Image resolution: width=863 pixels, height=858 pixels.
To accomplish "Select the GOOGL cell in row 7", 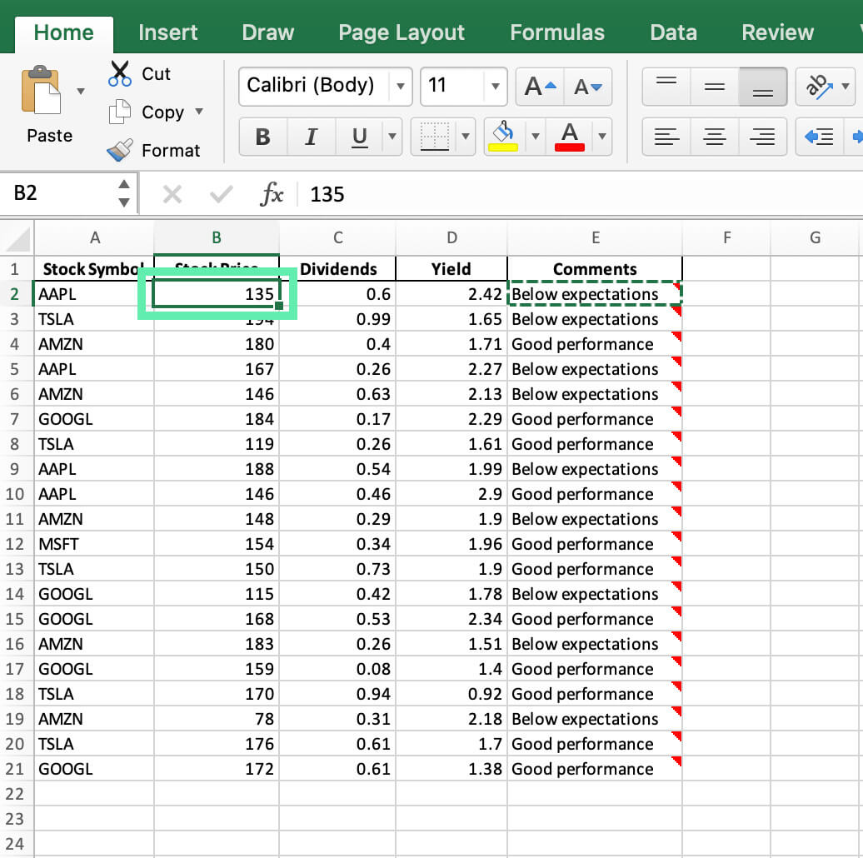I will [x=94, y=419].
